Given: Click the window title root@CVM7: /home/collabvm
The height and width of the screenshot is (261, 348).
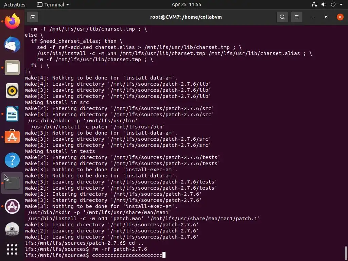Looking at the screenshot, I should (186, 17).
